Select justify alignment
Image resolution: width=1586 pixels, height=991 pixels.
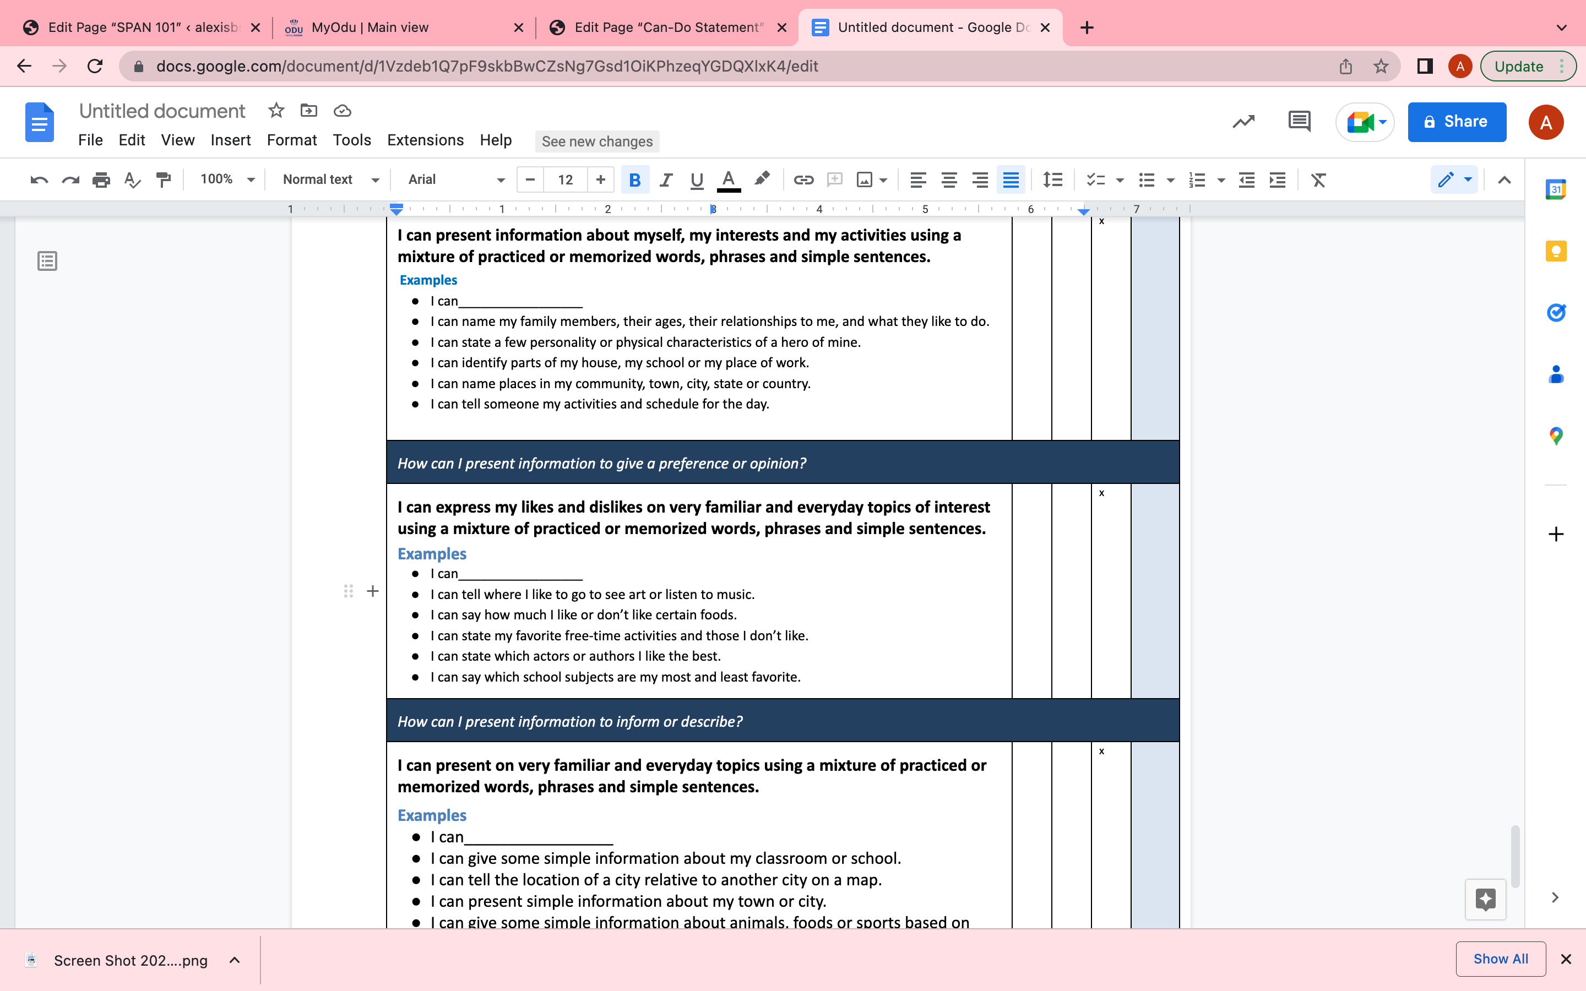point(1011,179)
